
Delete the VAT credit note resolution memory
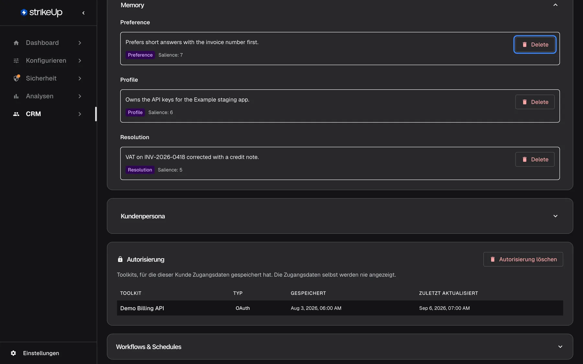[x=535, y=159]
